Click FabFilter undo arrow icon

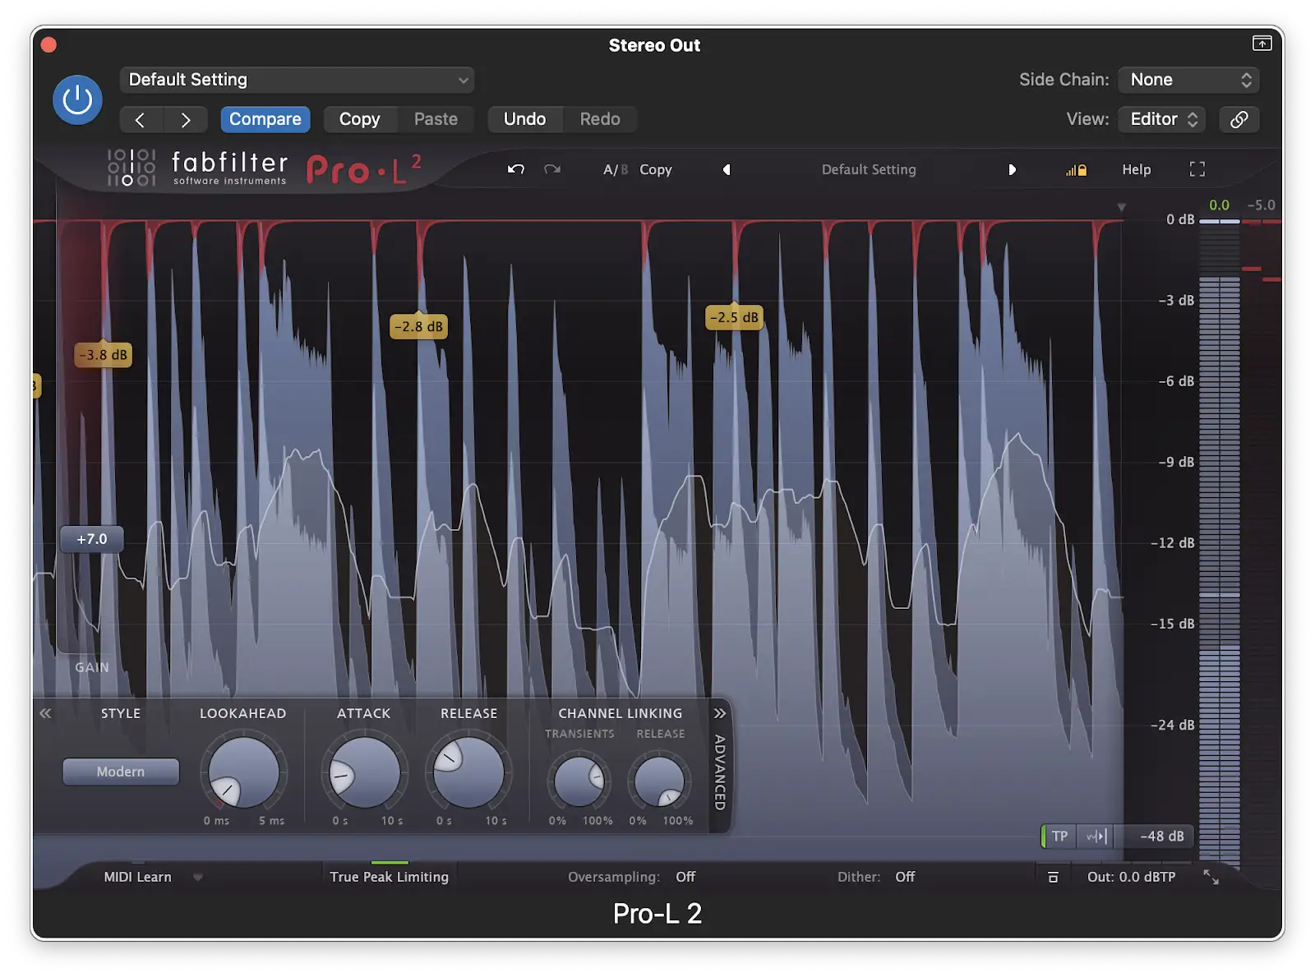(516, 169)
